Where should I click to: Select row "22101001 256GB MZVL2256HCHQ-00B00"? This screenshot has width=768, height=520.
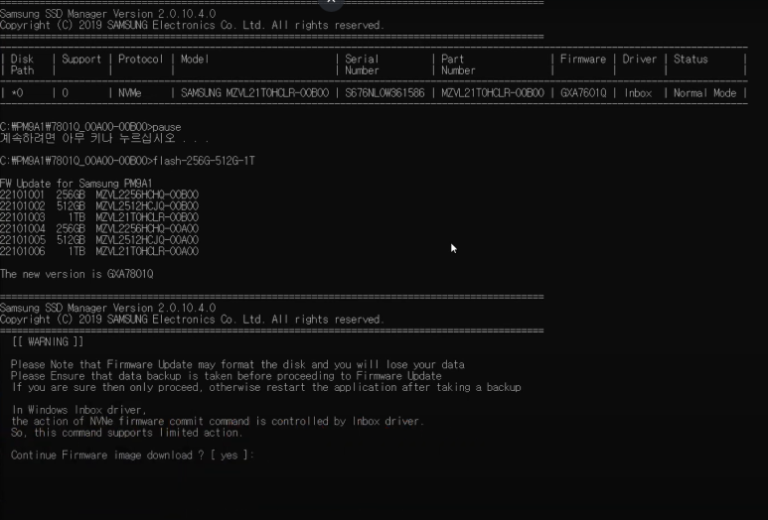99,195
